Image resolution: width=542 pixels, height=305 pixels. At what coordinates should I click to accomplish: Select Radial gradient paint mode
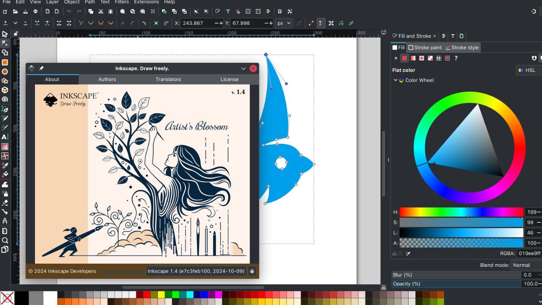422,58
